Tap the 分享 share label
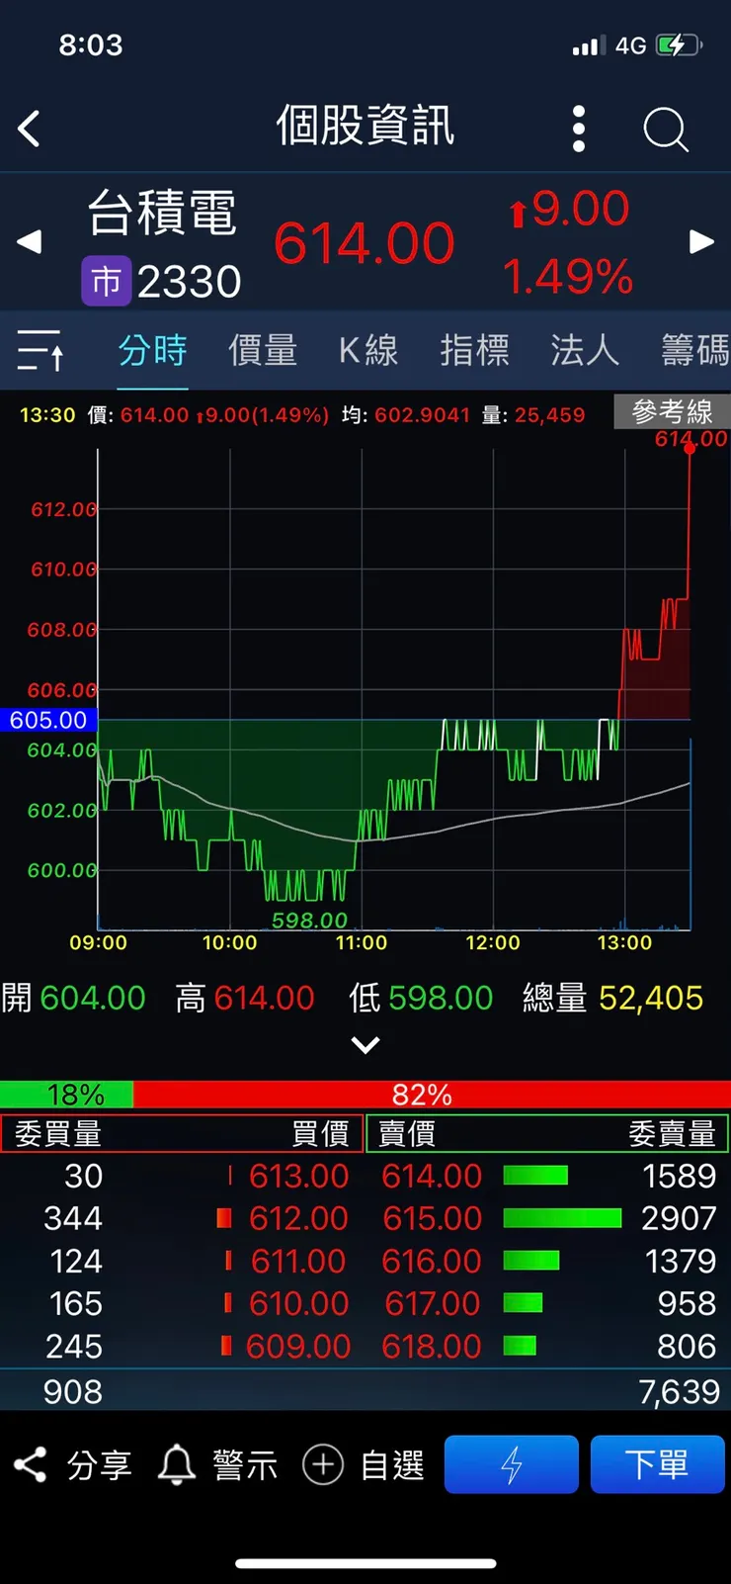The image size is (731, 1584). pyautogui.click(x=99, y=1465)
